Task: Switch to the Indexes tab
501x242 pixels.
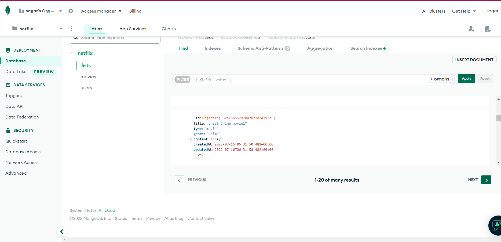Action: tap(213, 48)
